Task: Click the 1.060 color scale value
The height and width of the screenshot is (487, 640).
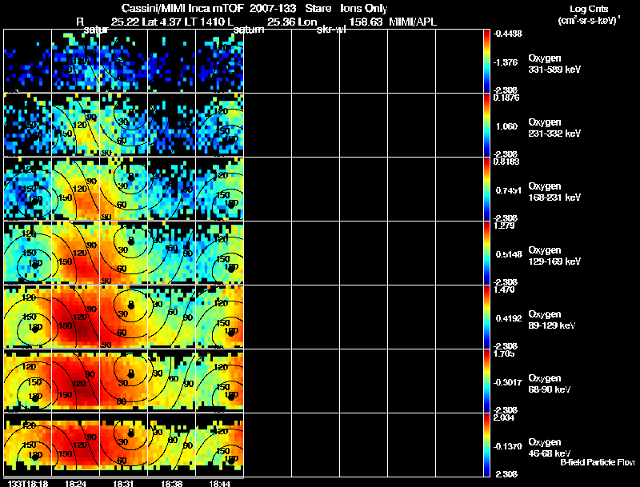Action: 506,126
